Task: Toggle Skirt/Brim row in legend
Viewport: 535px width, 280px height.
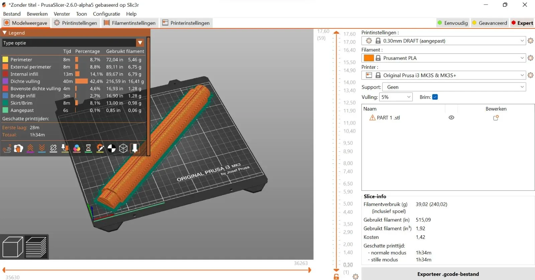Action: pyautogui.click(x=73, y=103)
